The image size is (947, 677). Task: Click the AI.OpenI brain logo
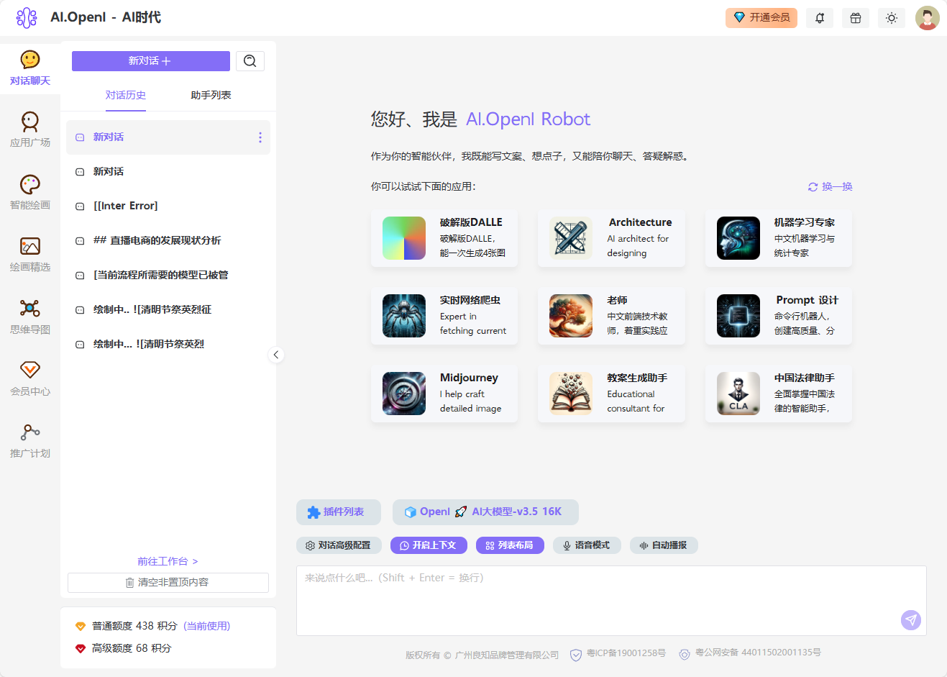27,17
